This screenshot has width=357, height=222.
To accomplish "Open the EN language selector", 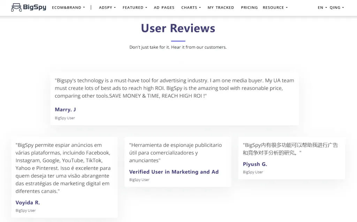I will pos(322,8).
